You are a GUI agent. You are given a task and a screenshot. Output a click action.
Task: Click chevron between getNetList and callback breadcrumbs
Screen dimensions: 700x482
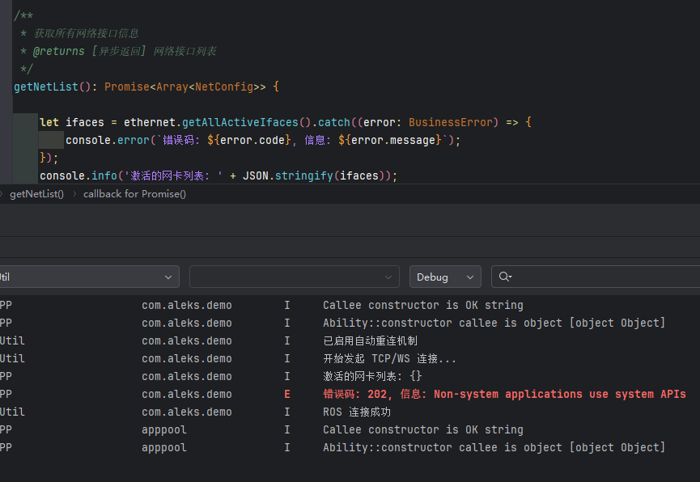coord(74,194)
